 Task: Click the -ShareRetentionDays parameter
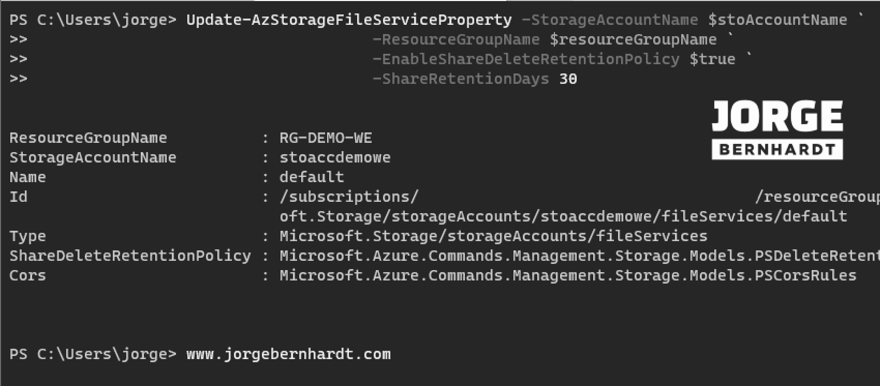pyautogui.click(x=461, y=79)
